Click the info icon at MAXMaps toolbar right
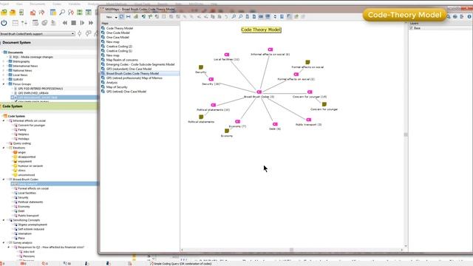The image size is (473, 266). (470, 16)
